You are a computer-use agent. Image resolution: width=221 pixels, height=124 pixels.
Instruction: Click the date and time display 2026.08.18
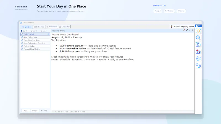pos(183,26)
